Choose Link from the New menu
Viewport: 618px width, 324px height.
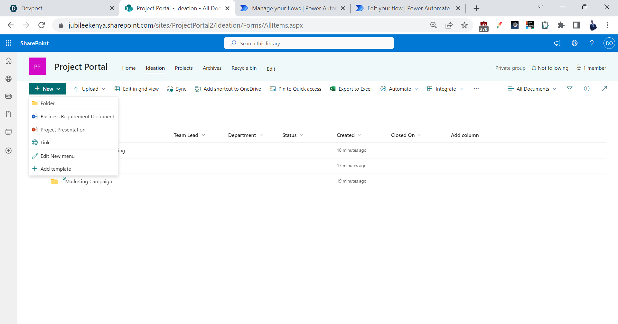pyautogui.click(x=74, y=142)
